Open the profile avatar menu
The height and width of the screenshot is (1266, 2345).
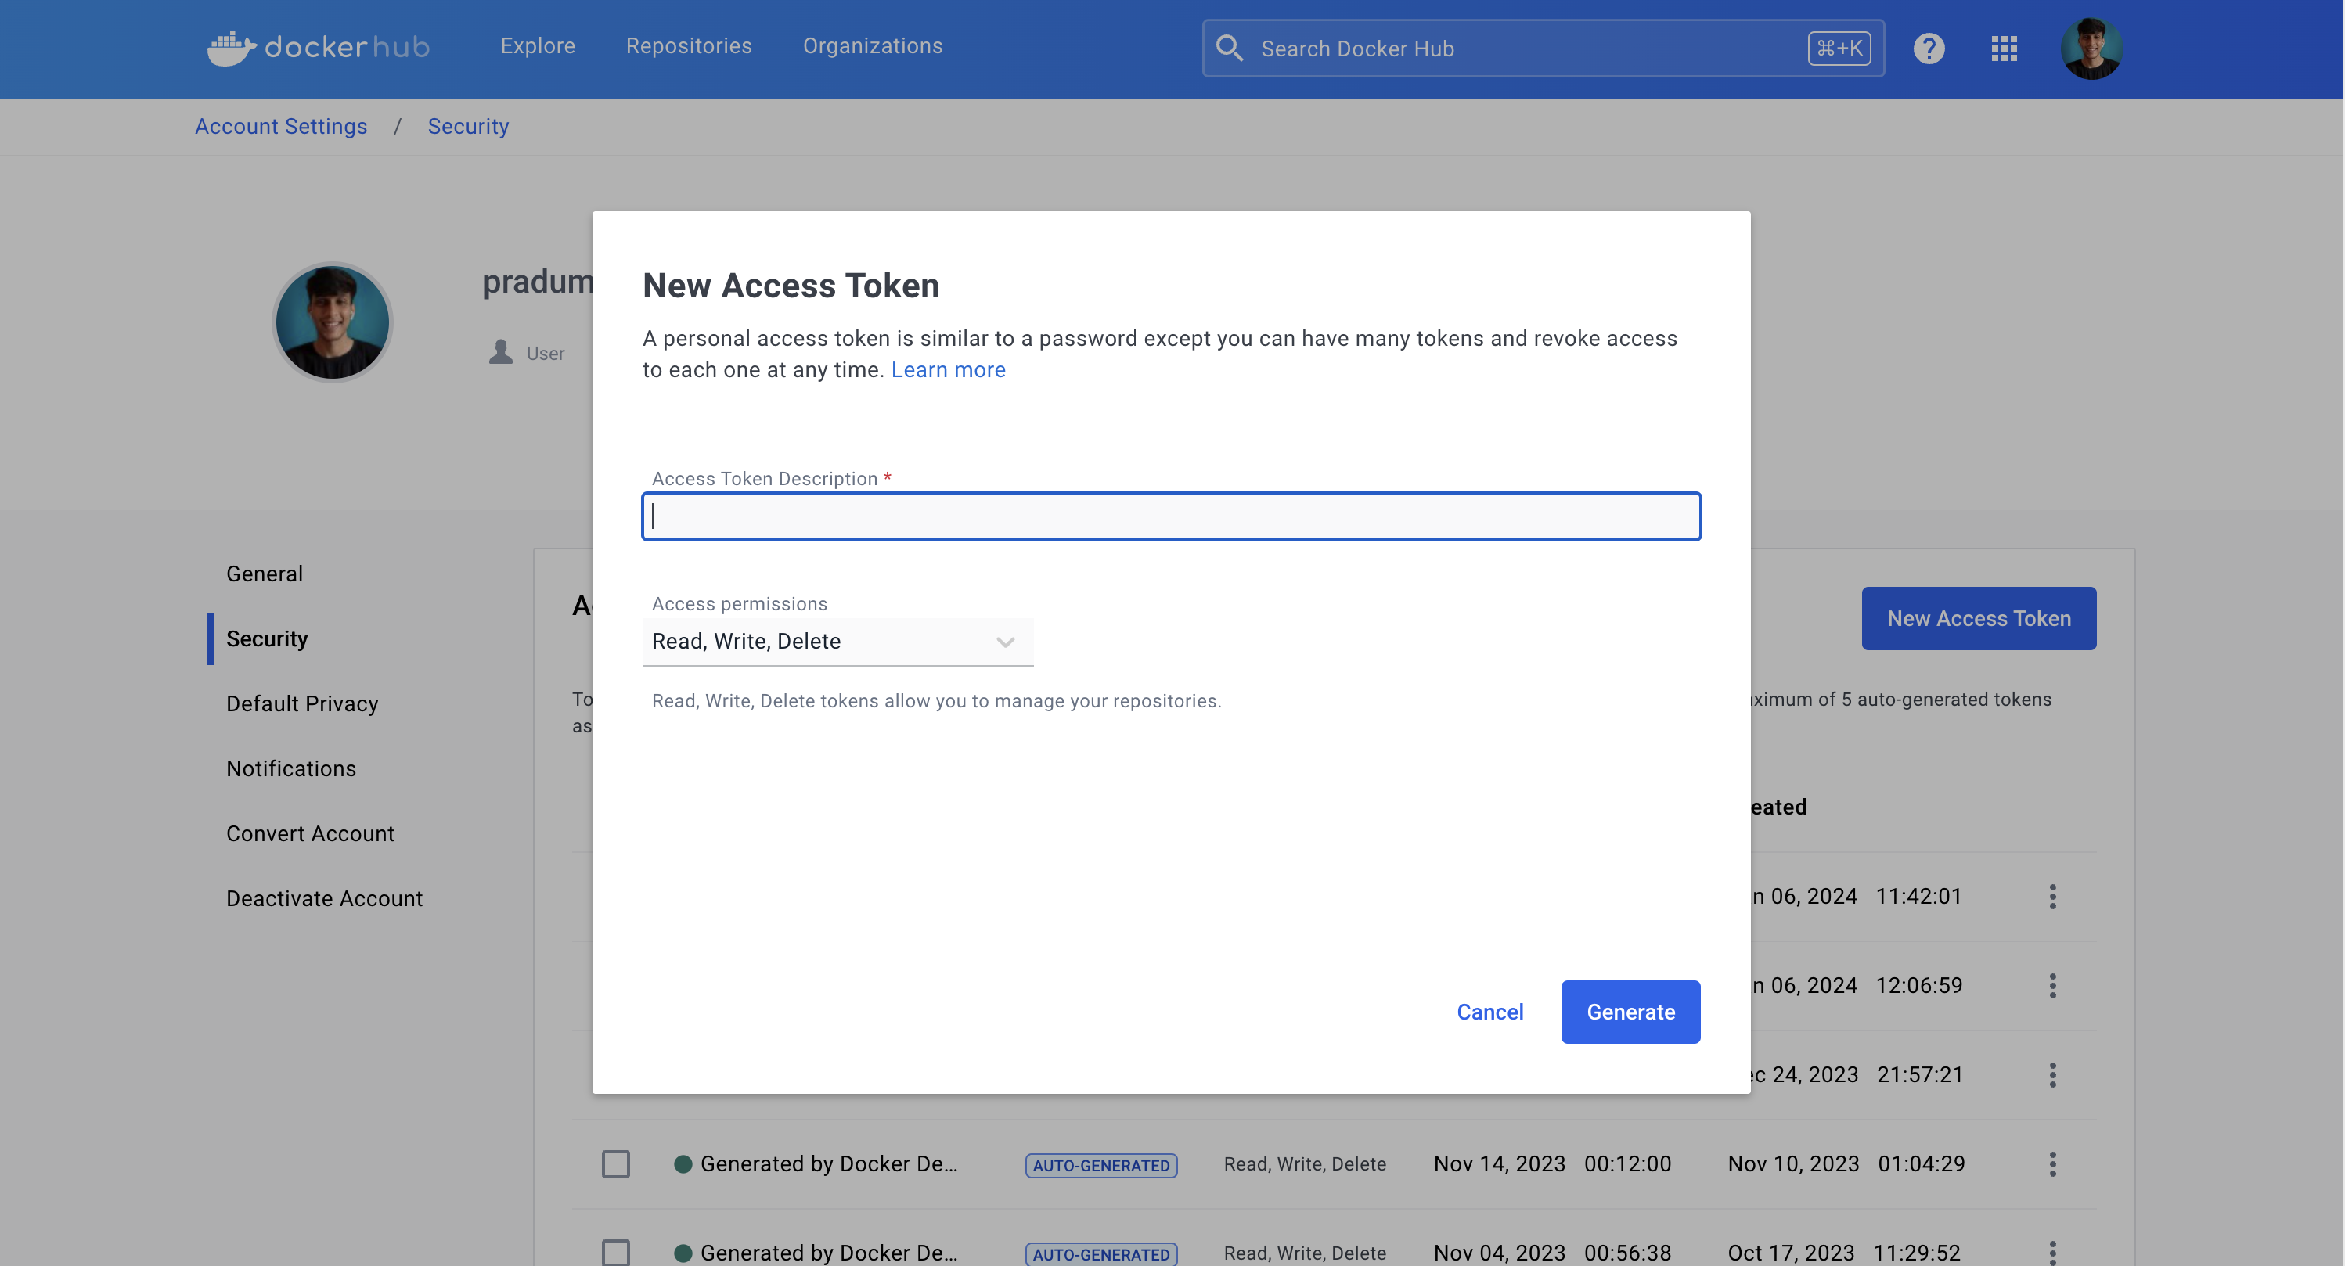2092,49
